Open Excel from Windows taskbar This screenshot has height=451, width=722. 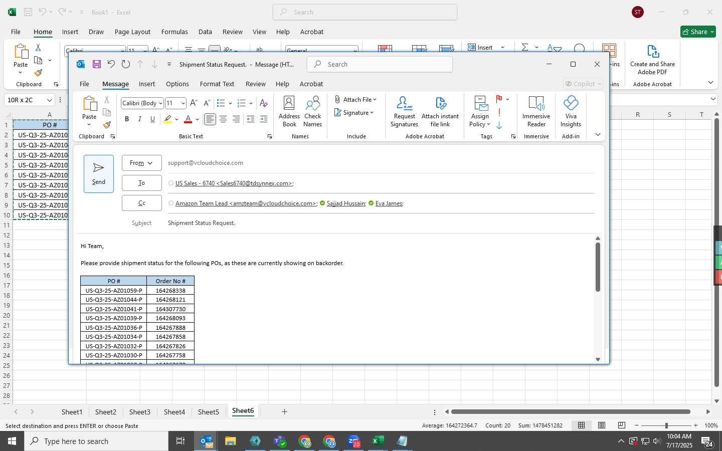coord(378,441)
